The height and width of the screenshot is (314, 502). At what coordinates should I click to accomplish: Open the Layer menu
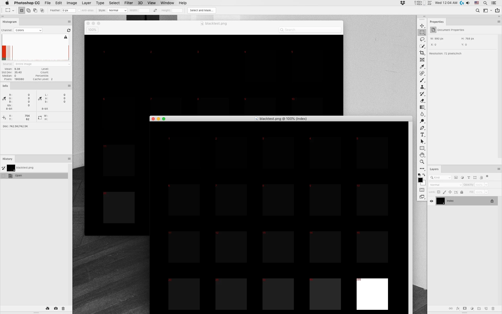86,3
